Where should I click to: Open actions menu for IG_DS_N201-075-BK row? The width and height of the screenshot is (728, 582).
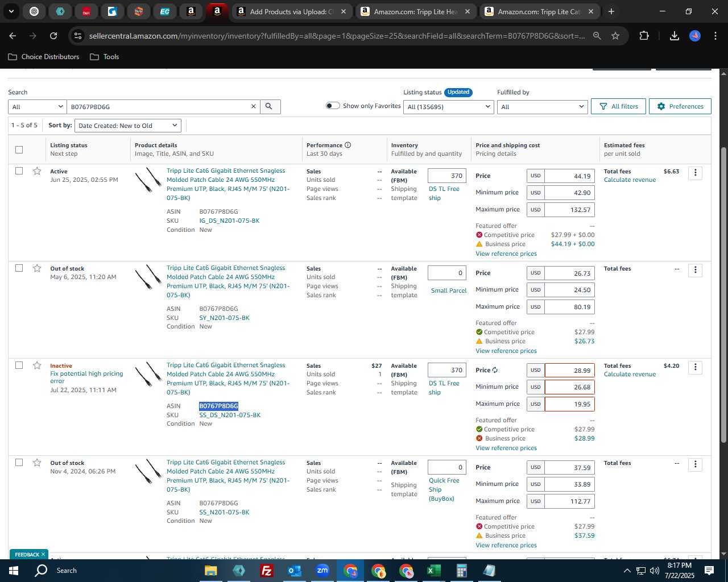pyautogui.click(x=695, y=173)
